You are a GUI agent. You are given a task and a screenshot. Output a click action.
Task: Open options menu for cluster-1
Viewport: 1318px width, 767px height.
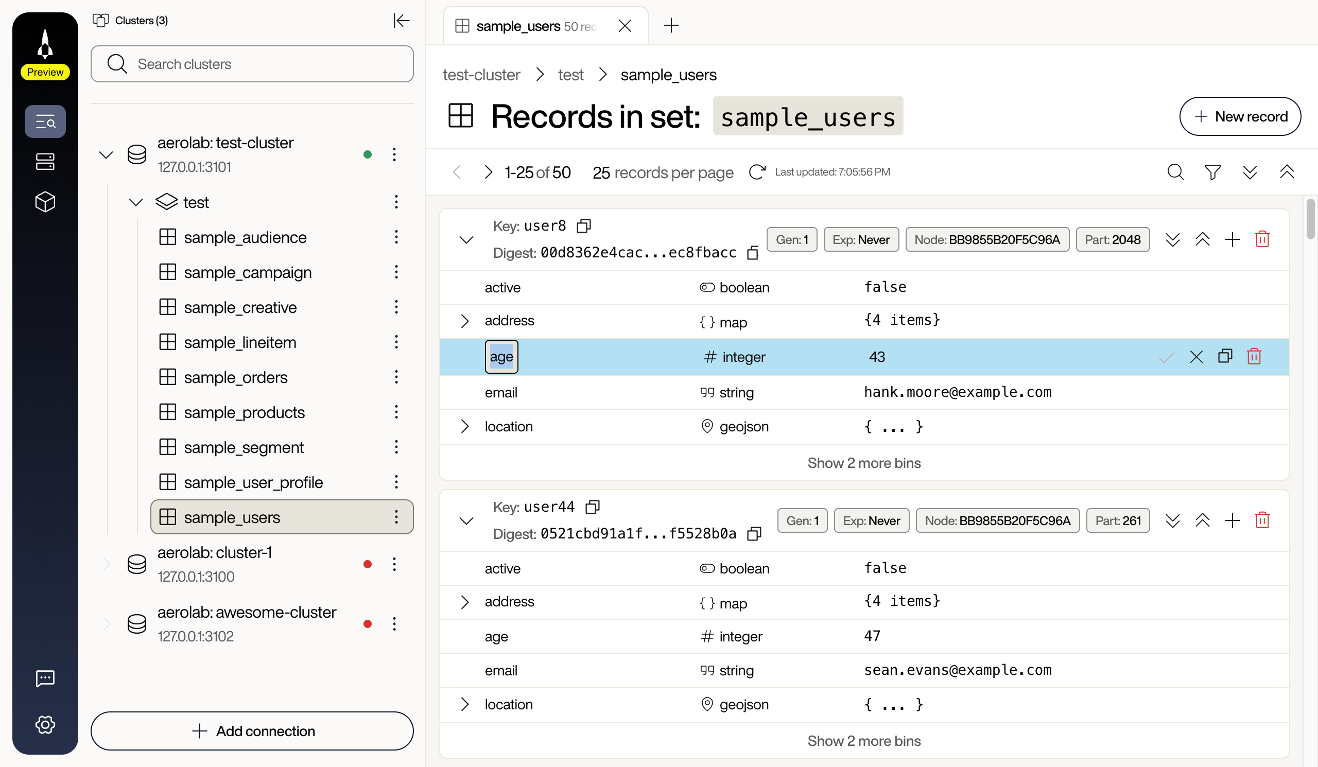point(394,564)
